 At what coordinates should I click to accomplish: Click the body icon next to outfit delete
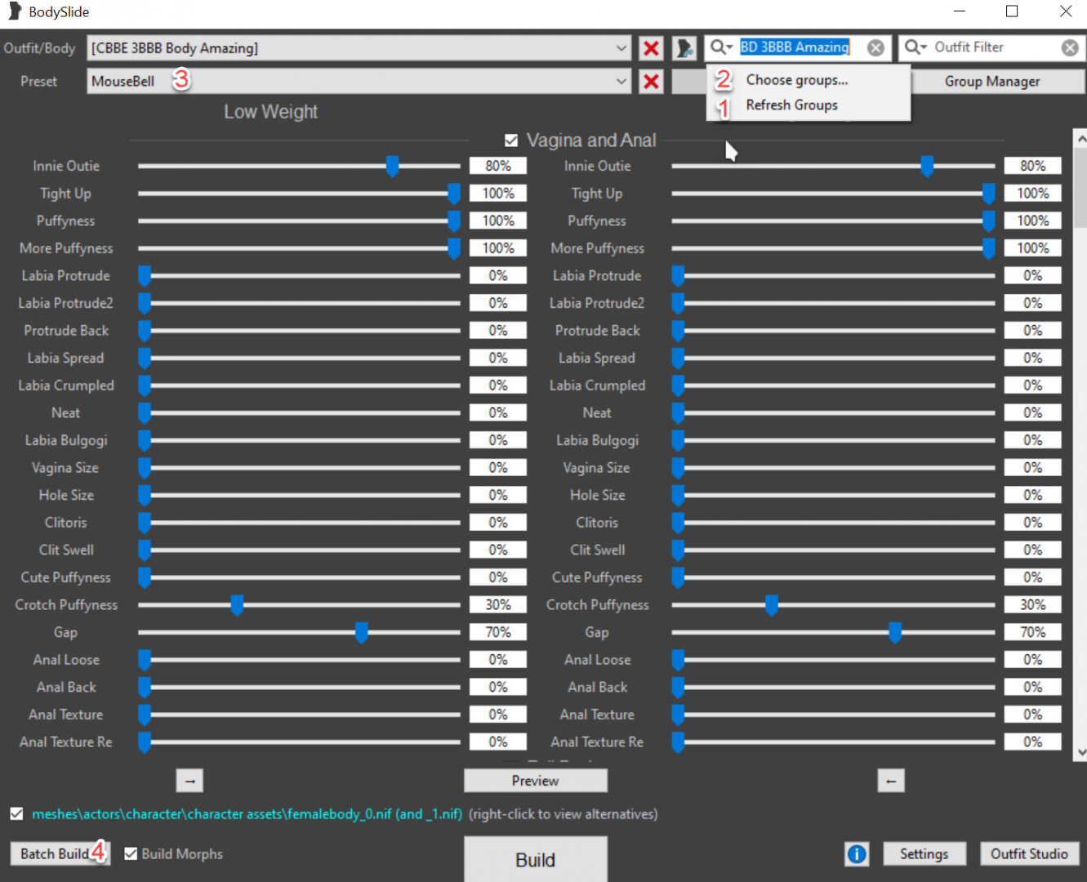pos(684,48)
